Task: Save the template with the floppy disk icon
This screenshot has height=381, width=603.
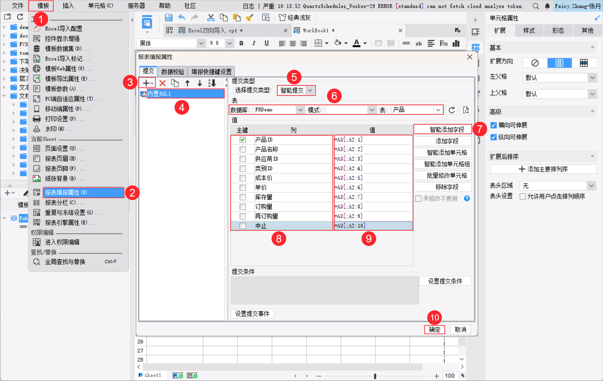Action: click(169, 18)
